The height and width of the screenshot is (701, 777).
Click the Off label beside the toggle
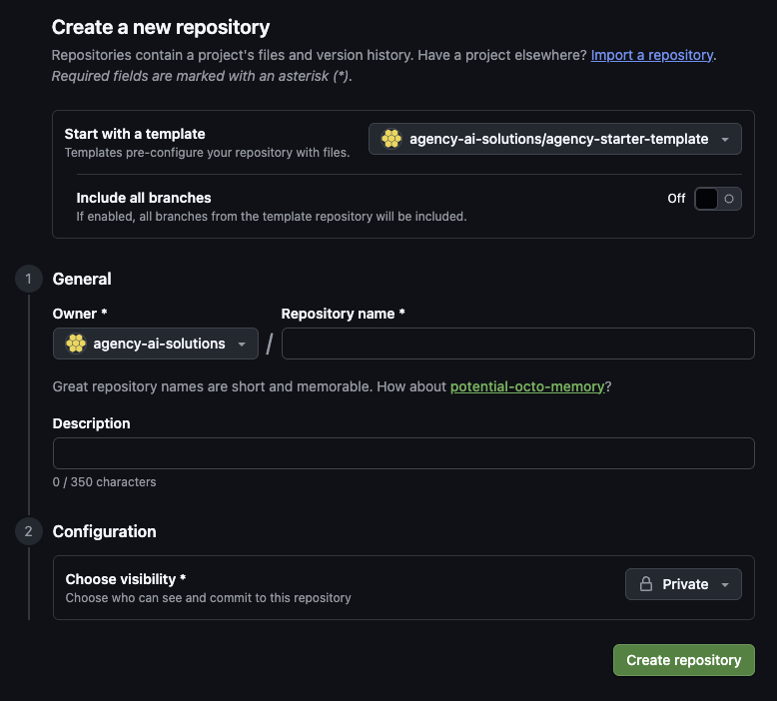[x=676, y=199]
